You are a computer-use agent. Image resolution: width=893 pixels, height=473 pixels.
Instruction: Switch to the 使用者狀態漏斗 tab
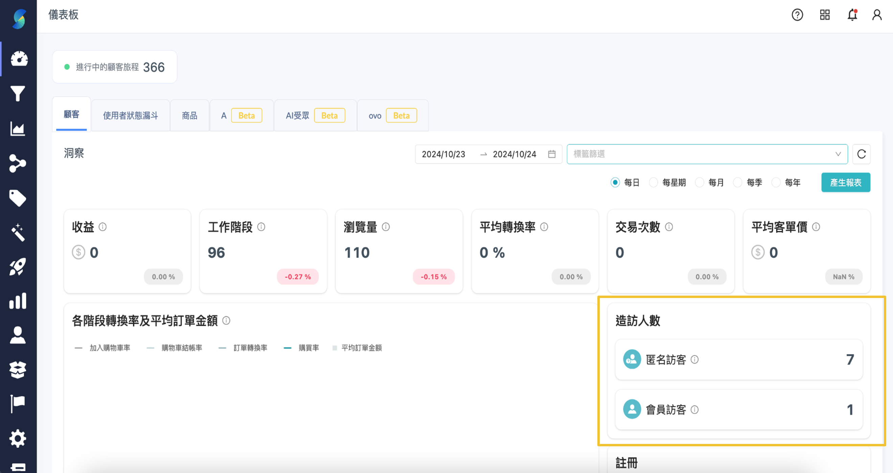[130, 115]
